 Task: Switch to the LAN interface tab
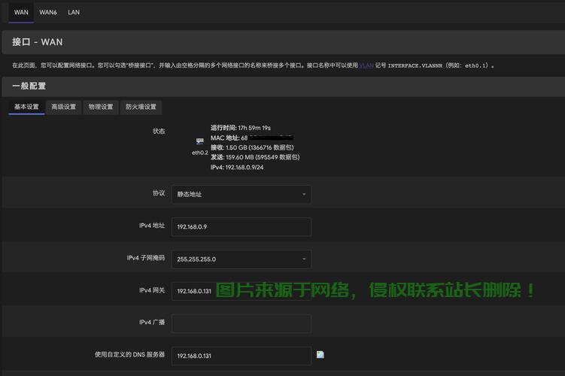click(74, 12)
